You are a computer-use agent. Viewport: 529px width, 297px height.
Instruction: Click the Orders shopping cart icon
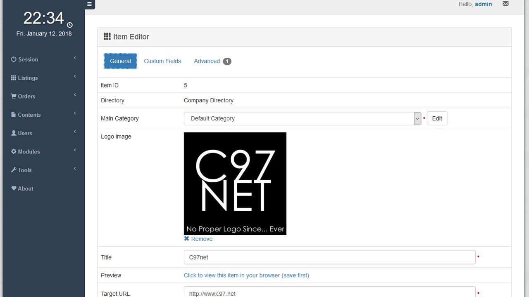(x=14, y=96)
